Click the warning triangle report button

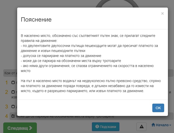point(141,126)
